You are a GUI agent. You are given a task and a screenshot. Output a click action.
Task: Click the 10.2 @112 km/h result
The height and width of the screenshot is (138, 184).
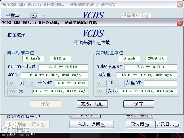click(x=60, y=91)
